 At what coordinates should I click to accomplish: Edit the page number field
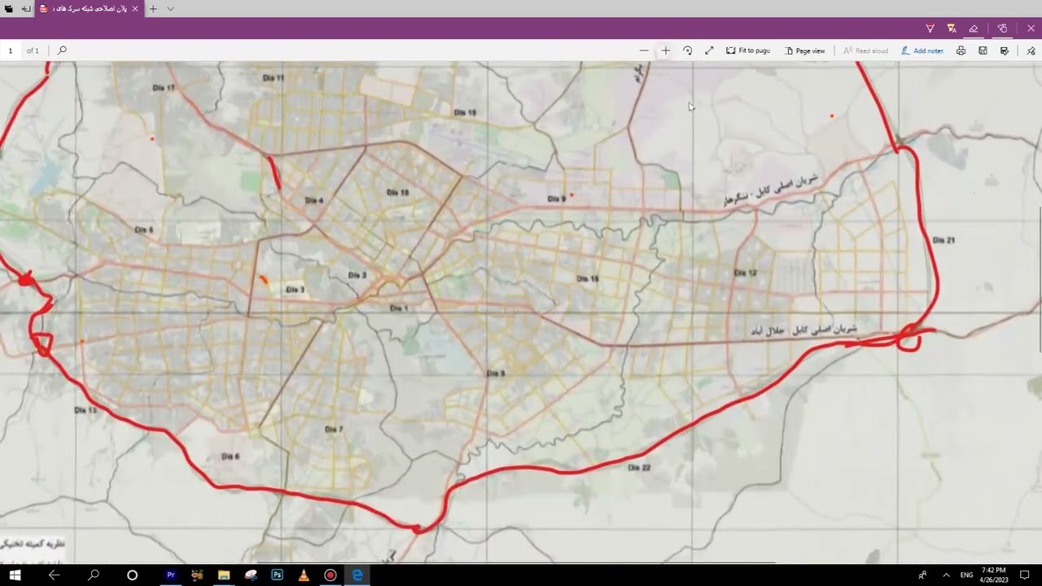pos(11,50)
